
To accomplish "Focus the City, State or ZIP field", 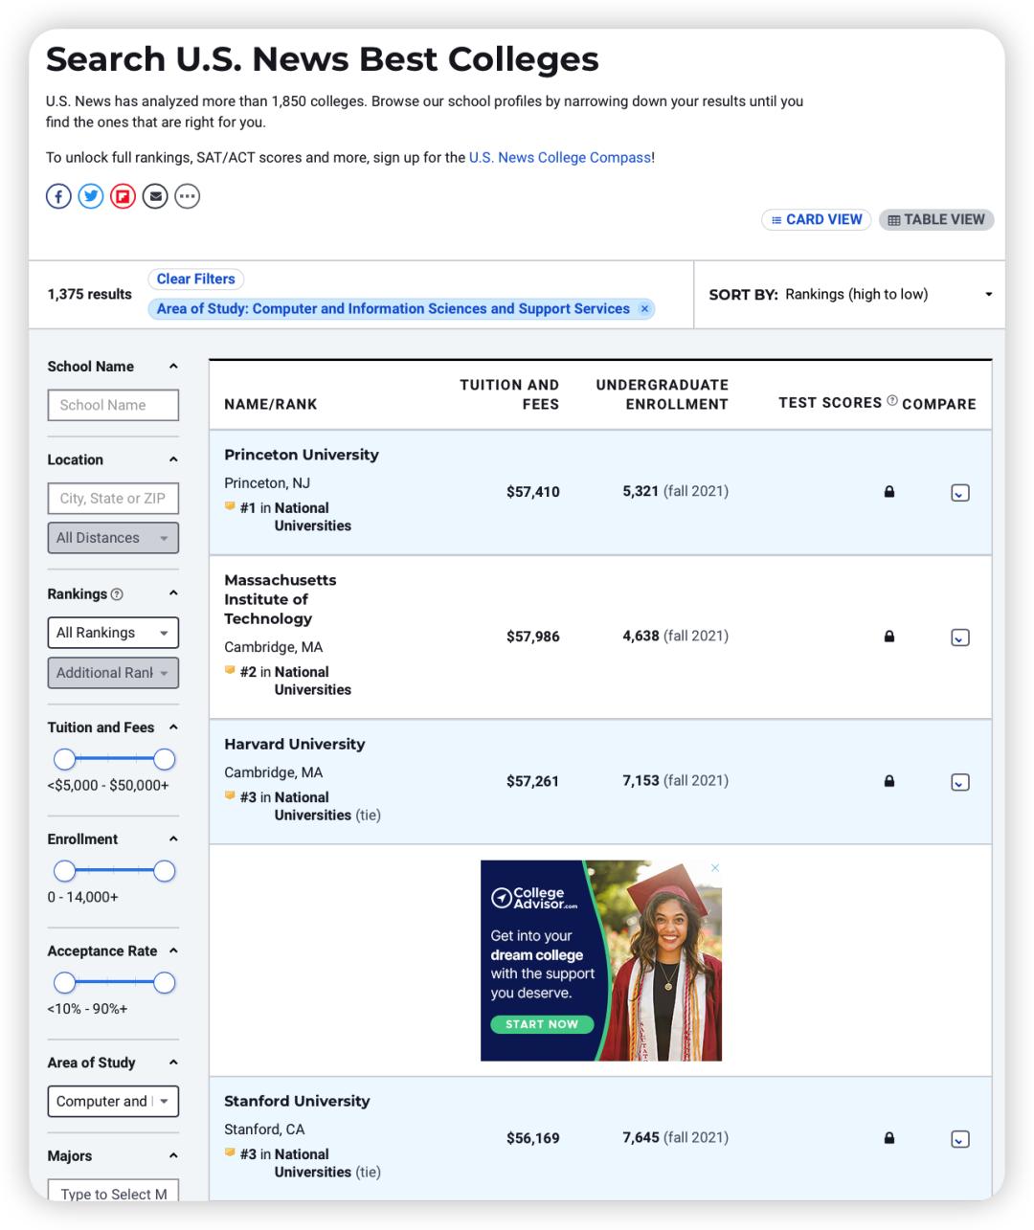I will pyautogui.click(x=113, y=499).
